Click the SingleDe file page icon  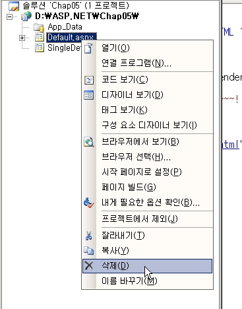tap(40, 48)
